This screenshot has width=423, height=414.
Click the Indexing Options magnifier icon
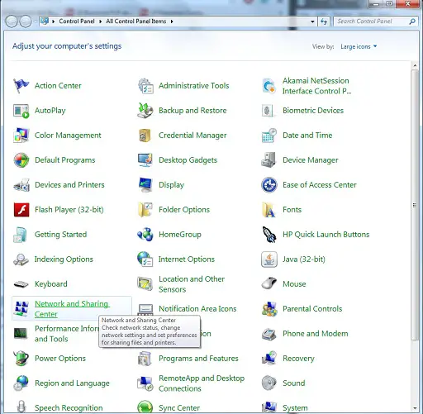pos(21,259)
